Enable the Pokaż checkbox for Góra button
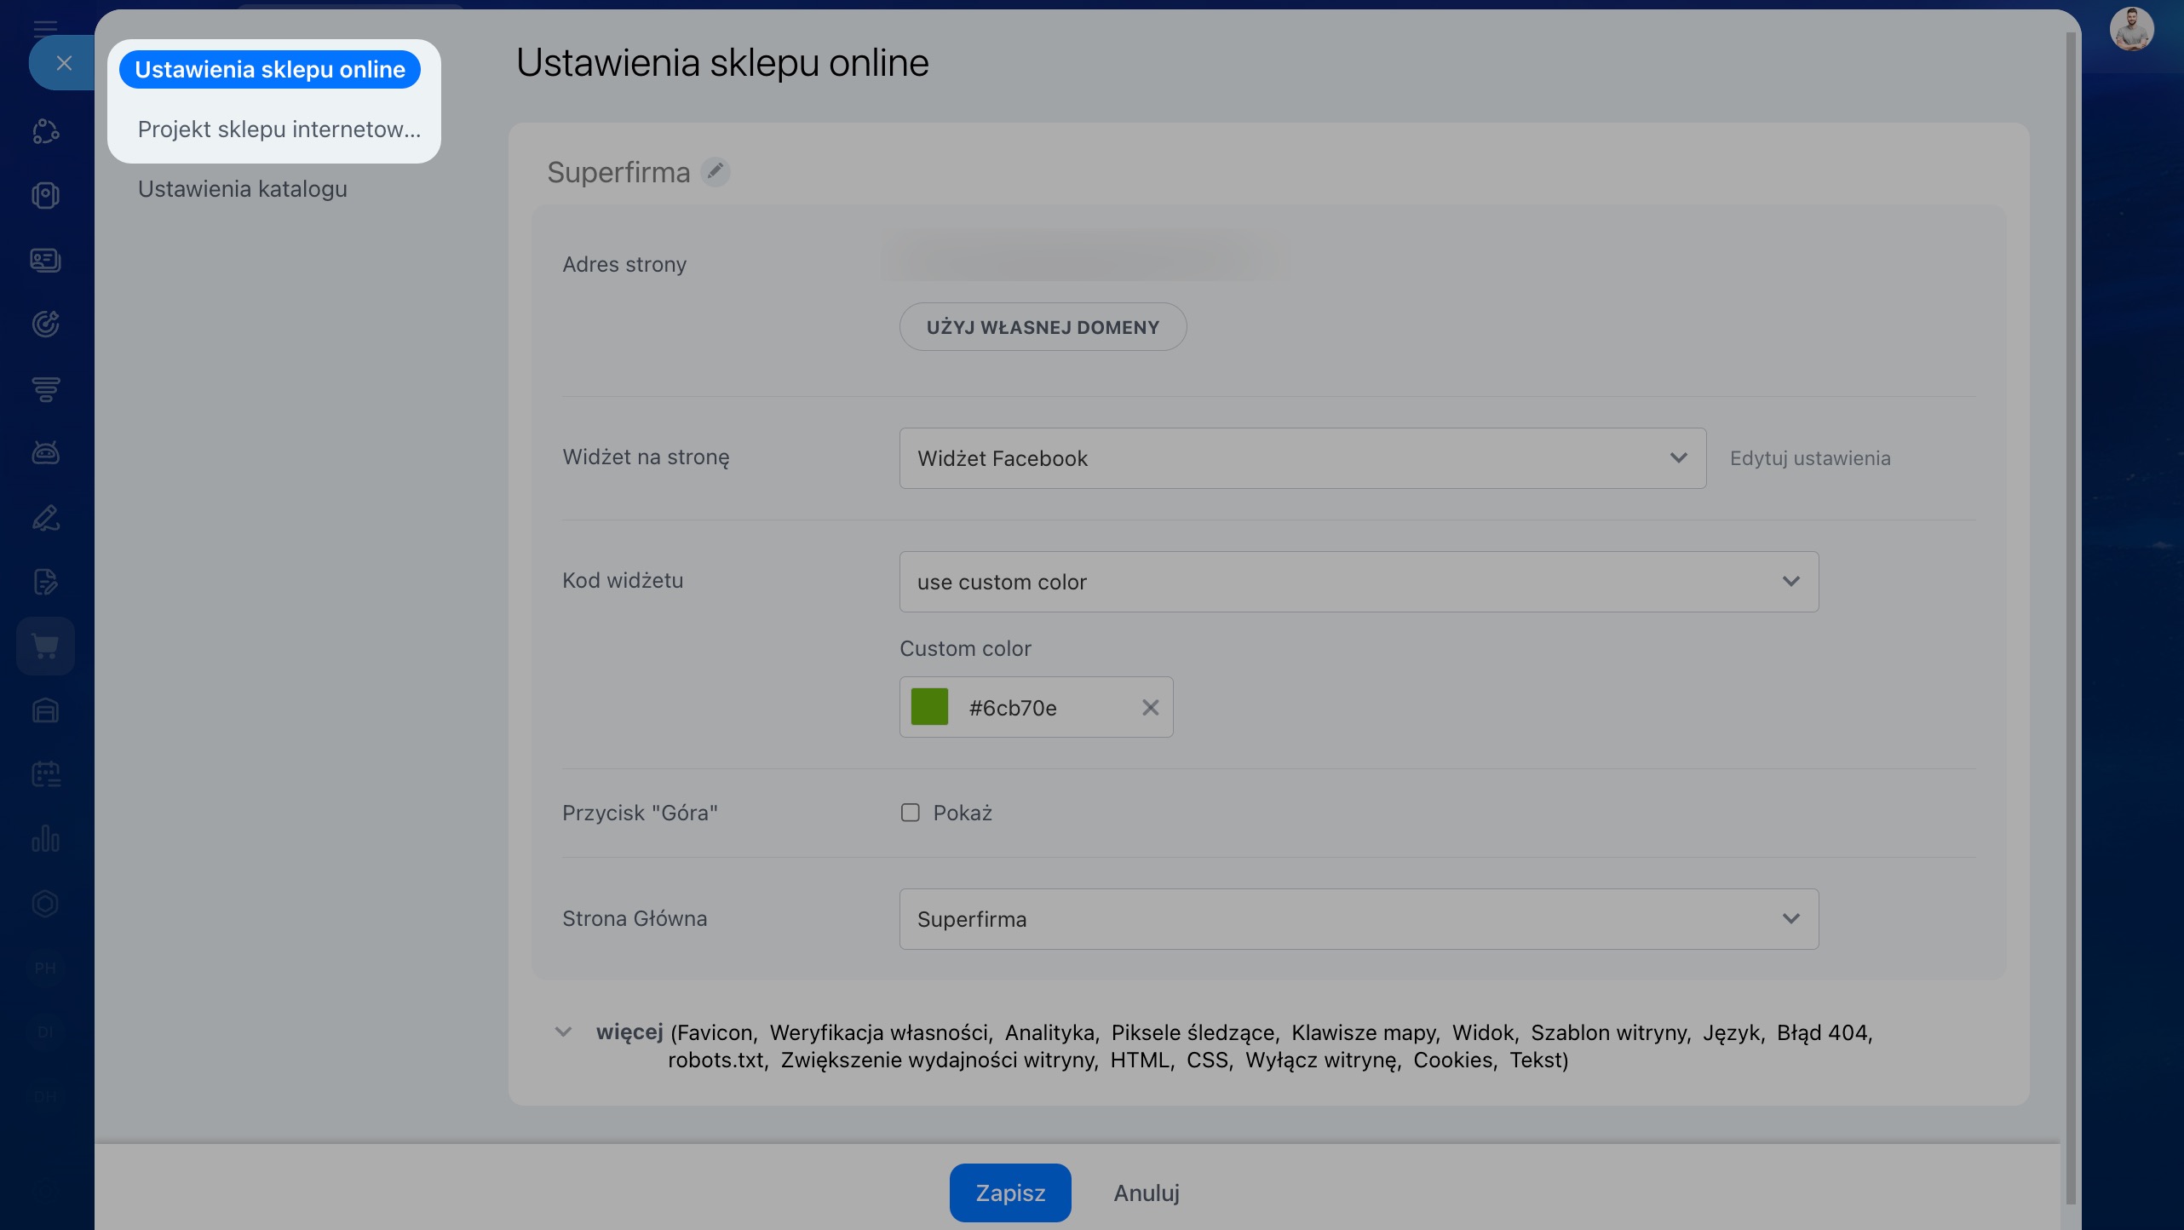This screenshot has height=1230, width=2184. pos(910,813)
